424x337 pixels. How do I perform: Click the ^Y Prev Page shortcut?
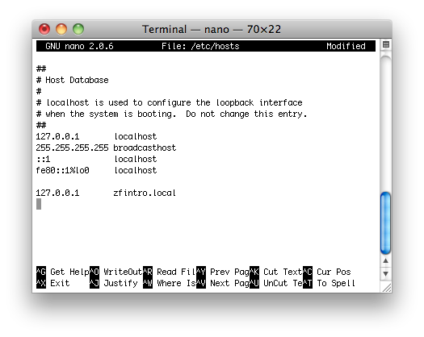pyautogui.click(x=223, y=272)
